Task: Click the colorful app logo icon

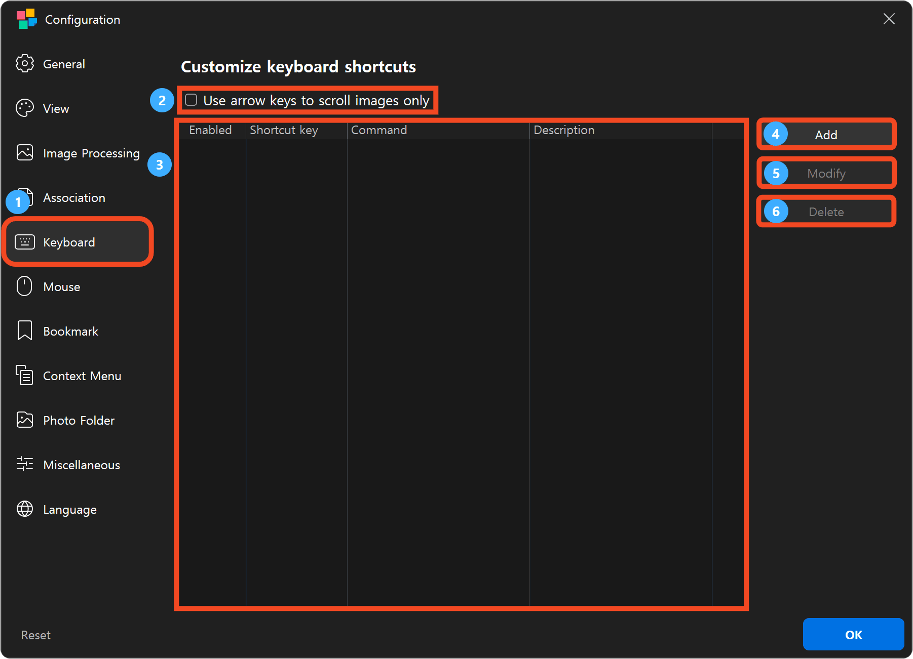Action: pyautogui.click(x=26, y=19)
